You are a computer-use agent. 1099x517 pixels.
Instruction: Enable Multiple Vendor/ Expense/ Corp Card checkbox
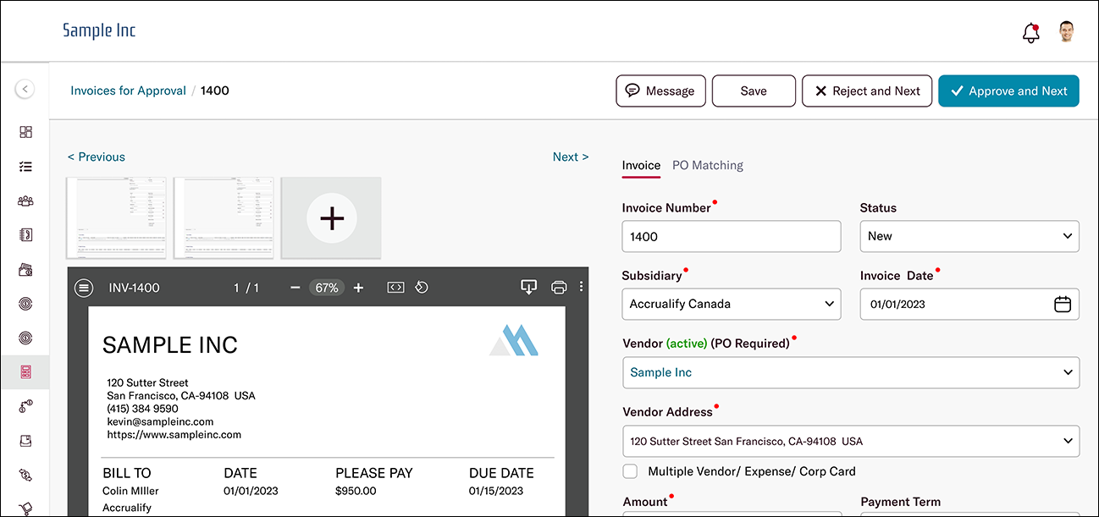point(630,471)
